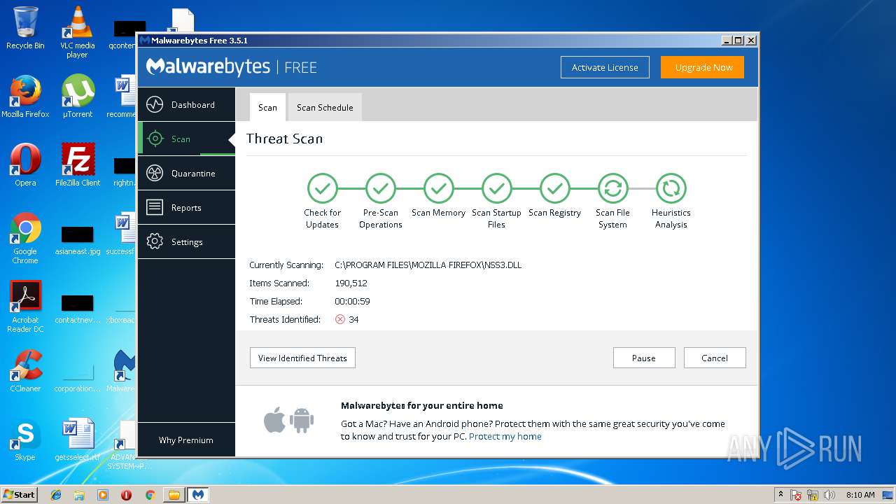The image size is (896, 504).
Task: Click the time elapsed value 00:00:59
Action: coord(352,301)
